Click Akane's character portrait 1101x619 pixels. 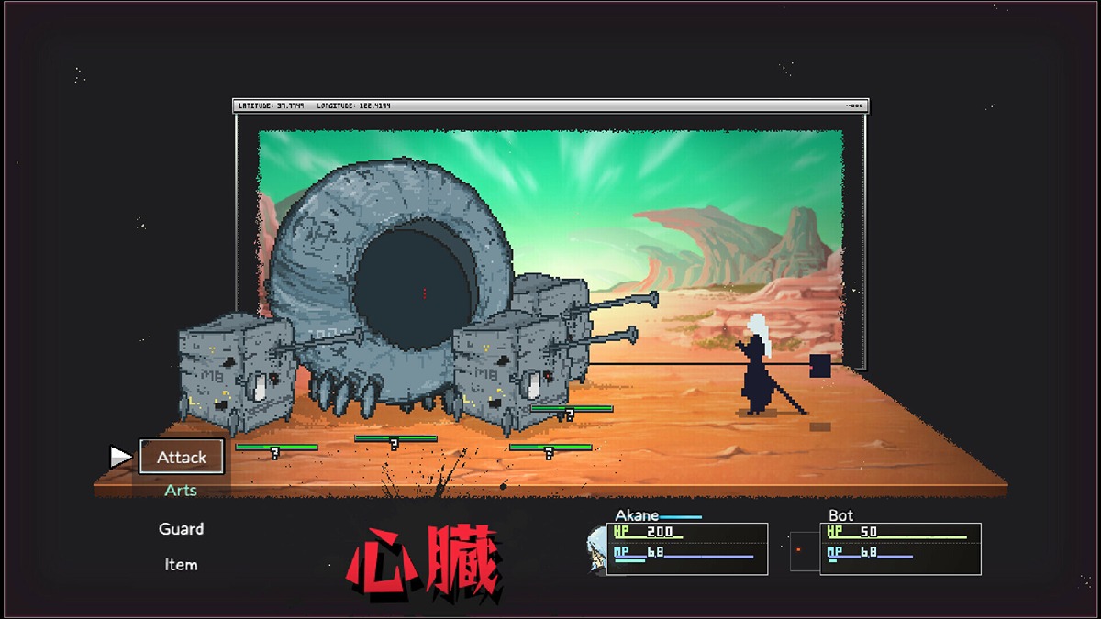click(596, 549)
